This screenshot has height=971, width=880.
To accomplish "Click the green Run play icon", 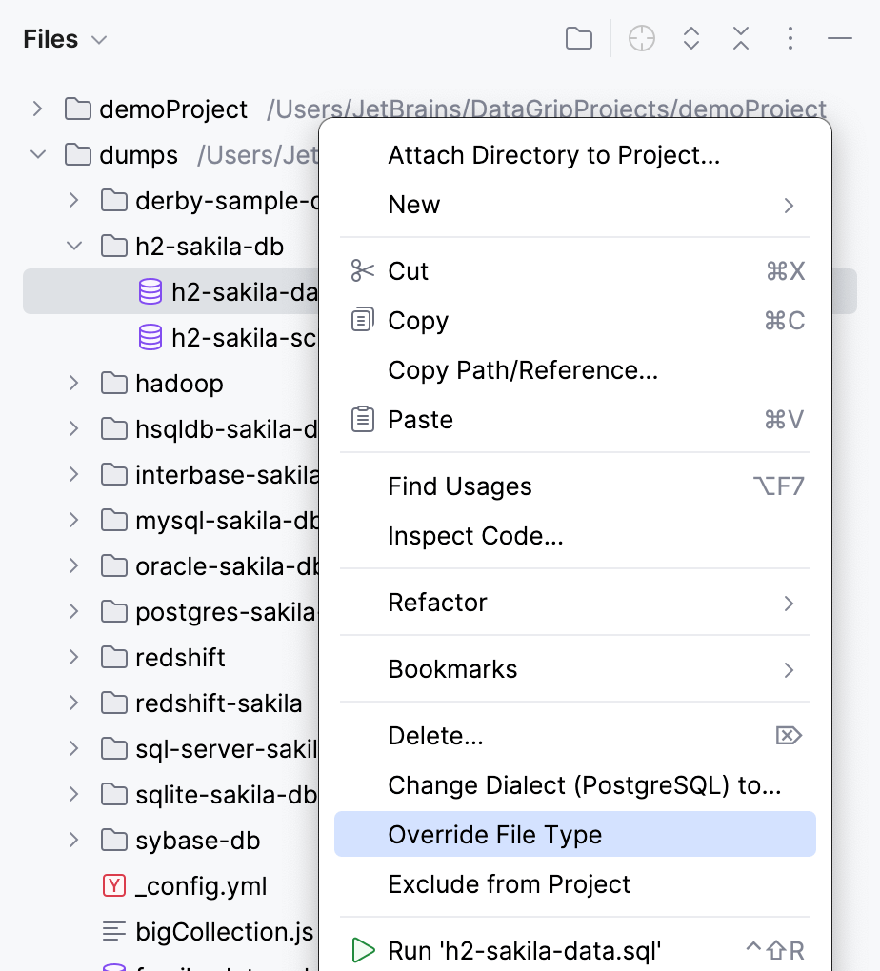I will click(x=363, y=949).
